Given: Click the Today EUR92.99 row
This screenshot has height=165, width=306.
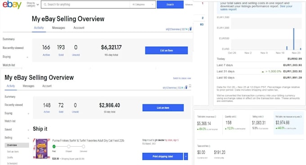Looking at the screenshot, I should coord(259,59).
